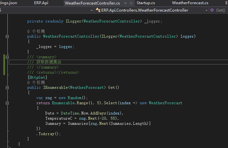The image size is (228, 148).
Task: Select the WeatherForecastController.cs tab
Action: 92,3
